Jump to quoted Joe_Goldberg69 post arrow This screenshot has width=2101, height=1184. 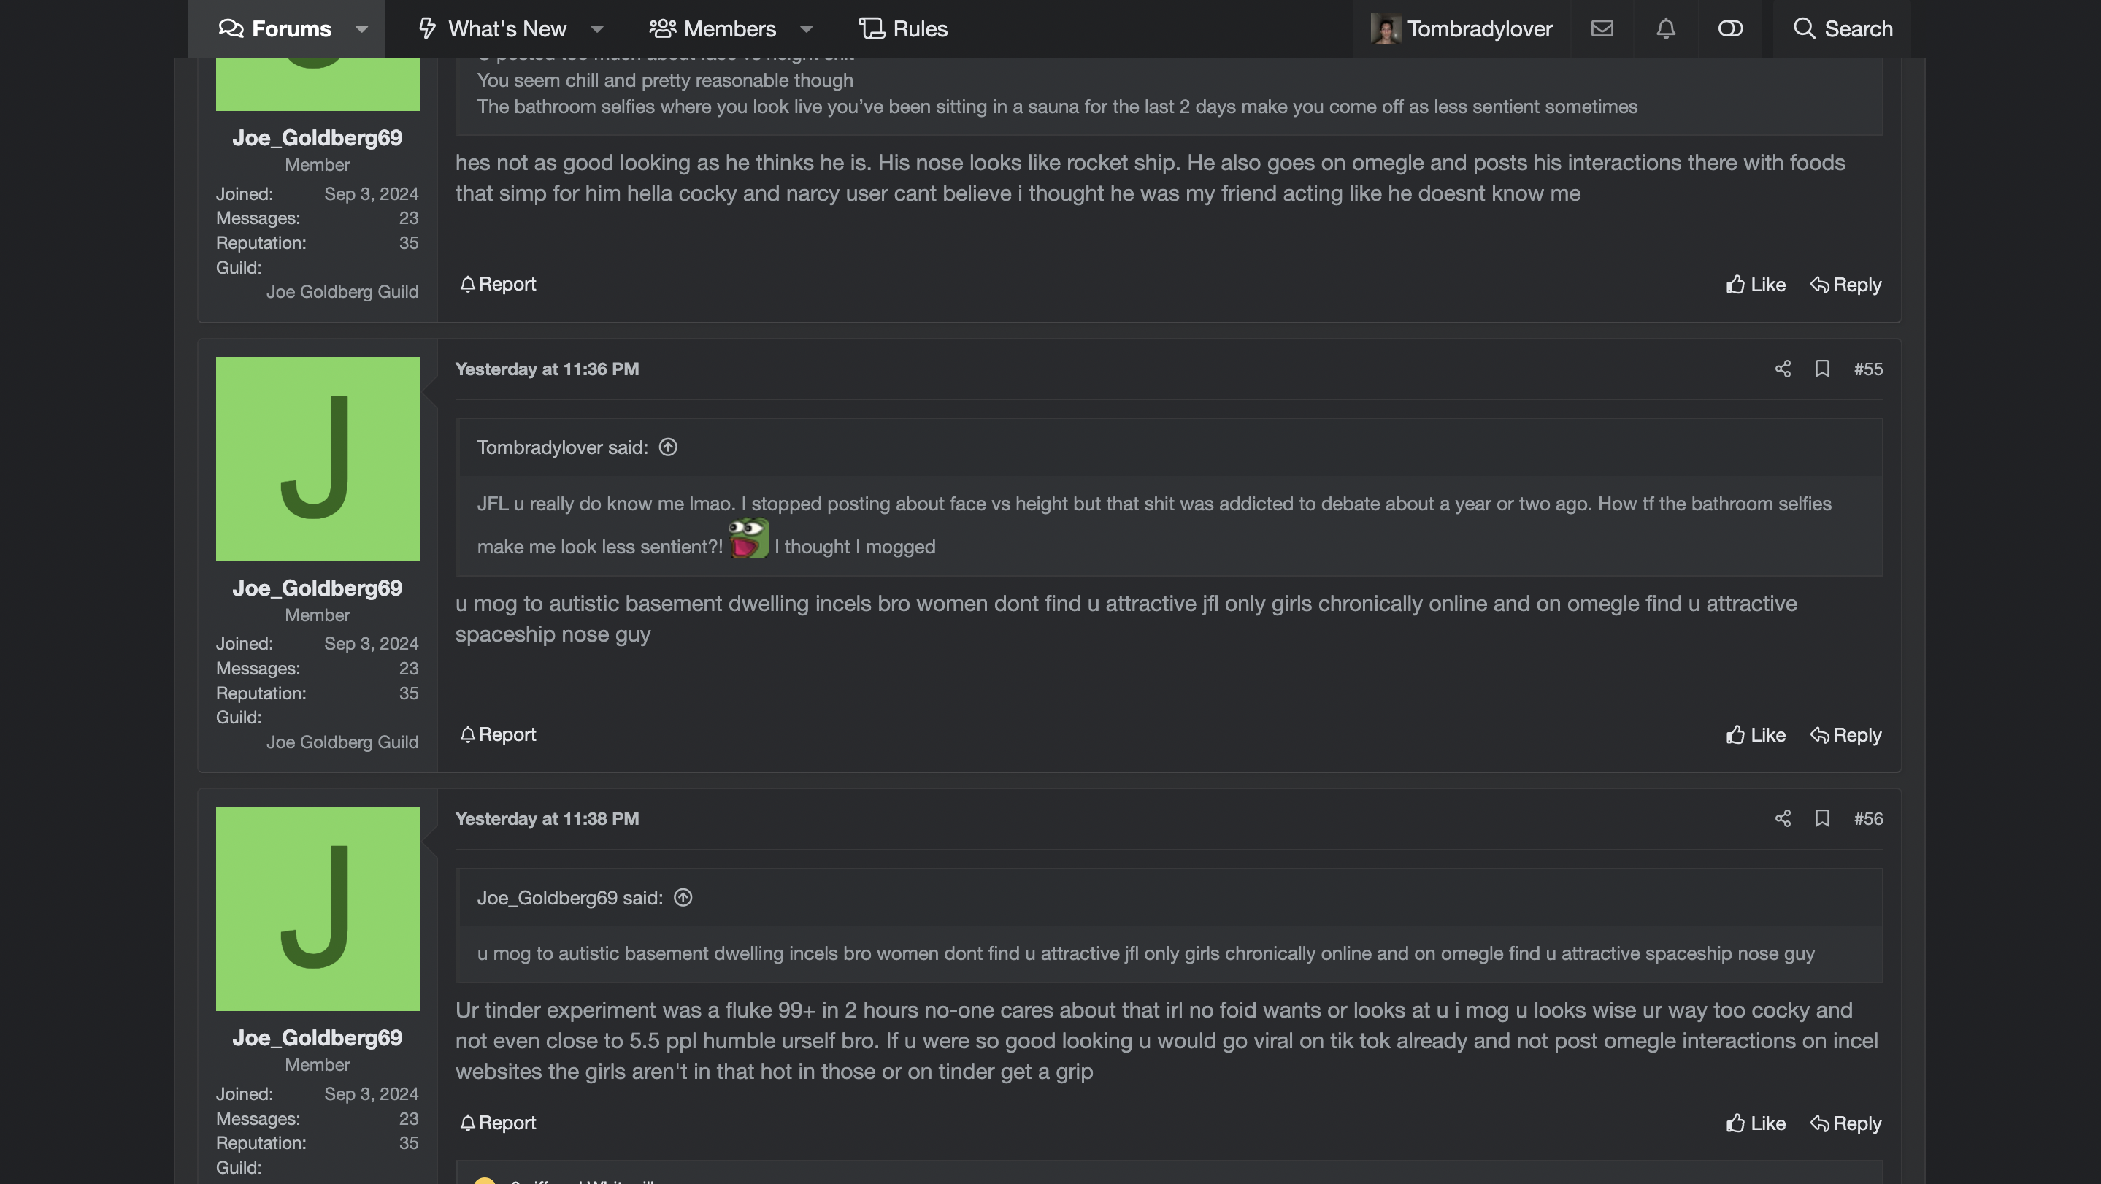coord(683,898)
